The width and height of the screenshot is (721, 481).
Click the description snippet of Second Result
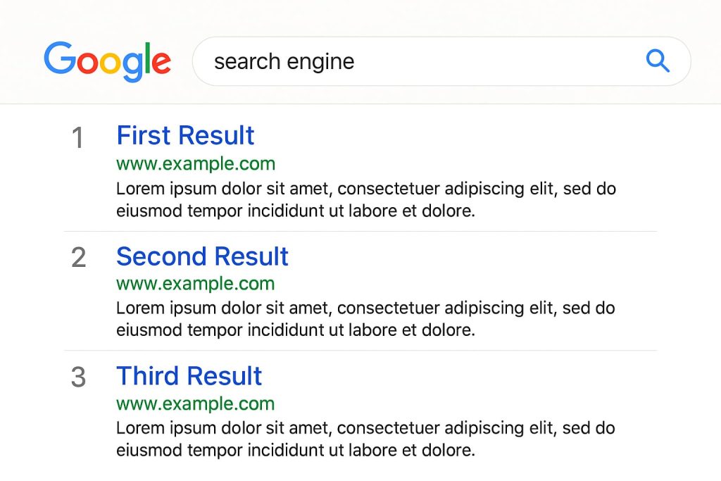366,318
